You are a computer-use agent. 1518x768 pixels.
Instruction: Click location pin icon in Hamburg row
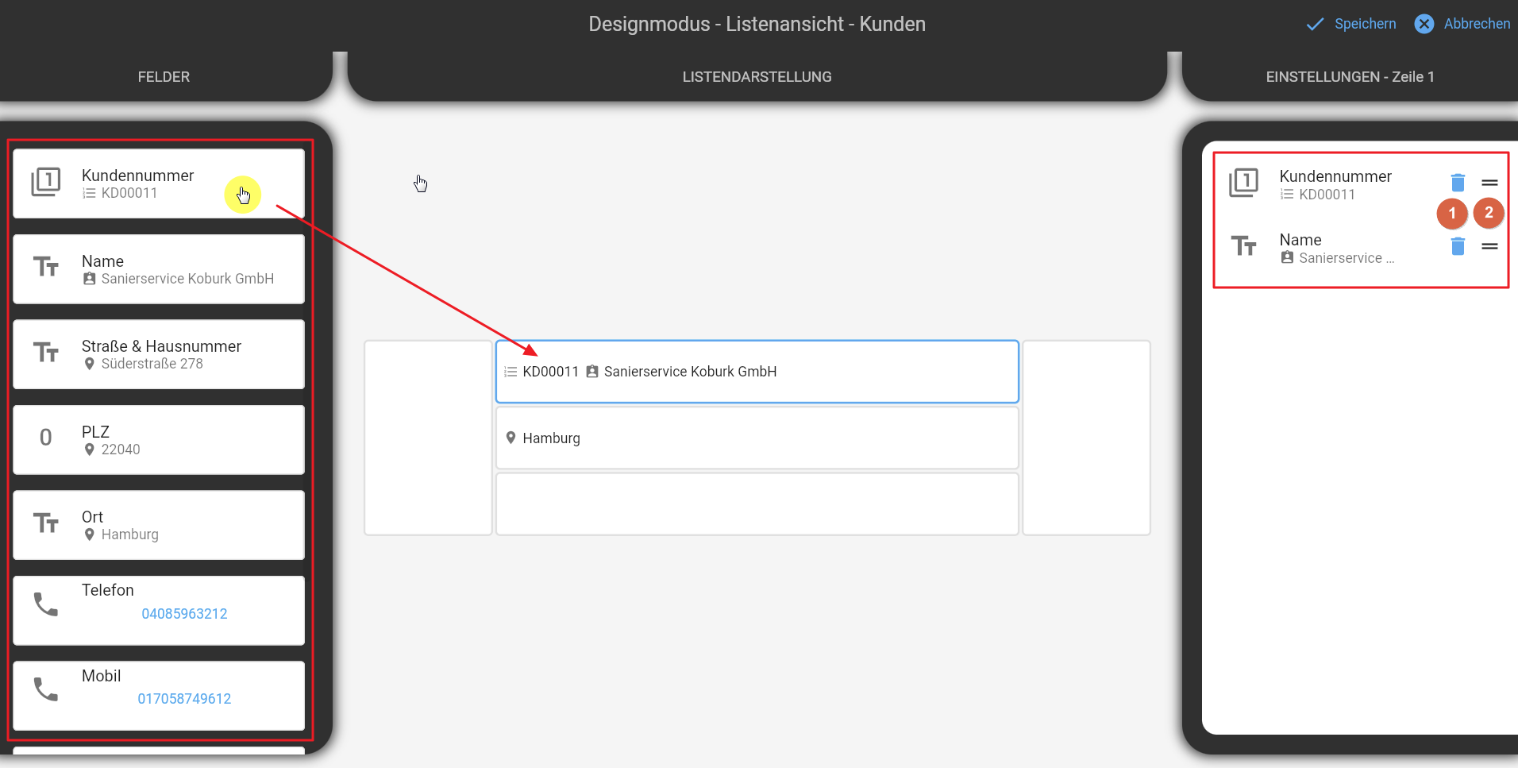click(x=511, y=438)
